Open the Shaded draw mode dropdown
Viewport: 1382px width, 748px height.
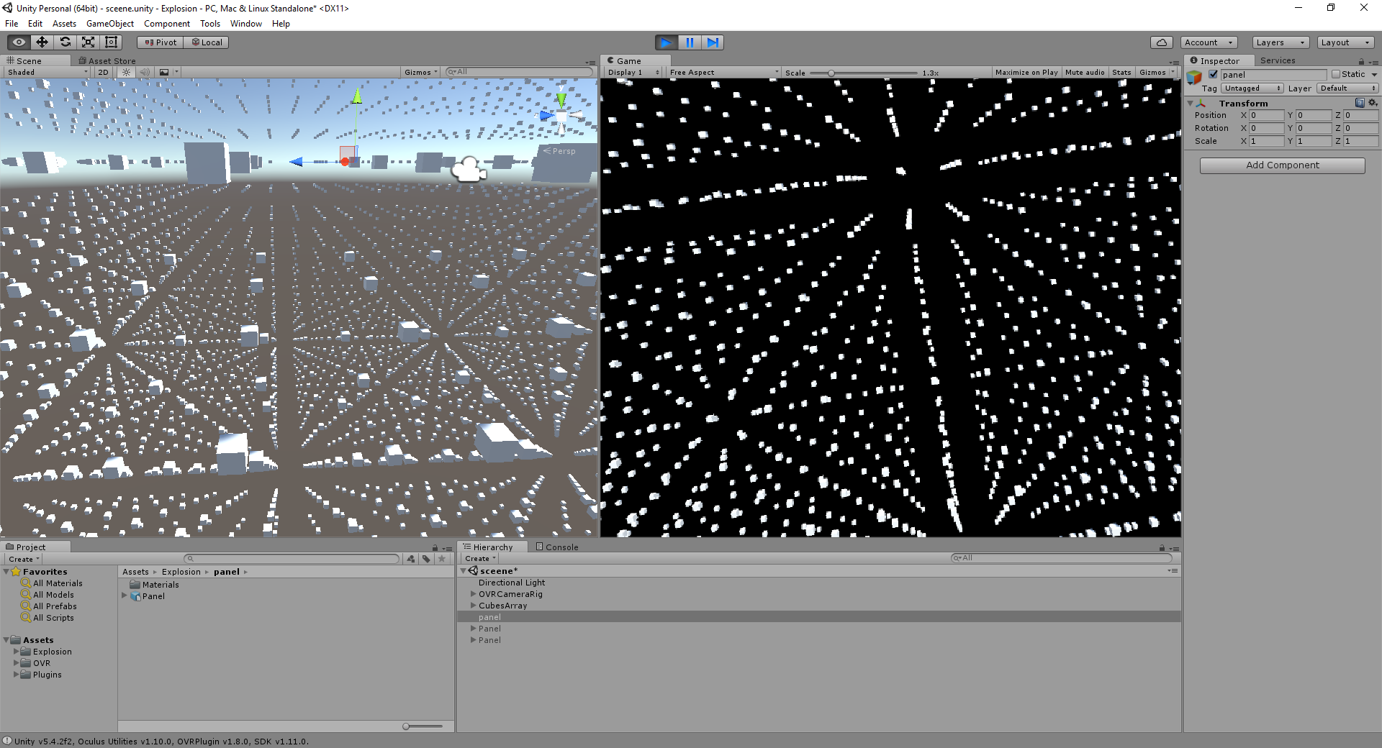(48, 72)
